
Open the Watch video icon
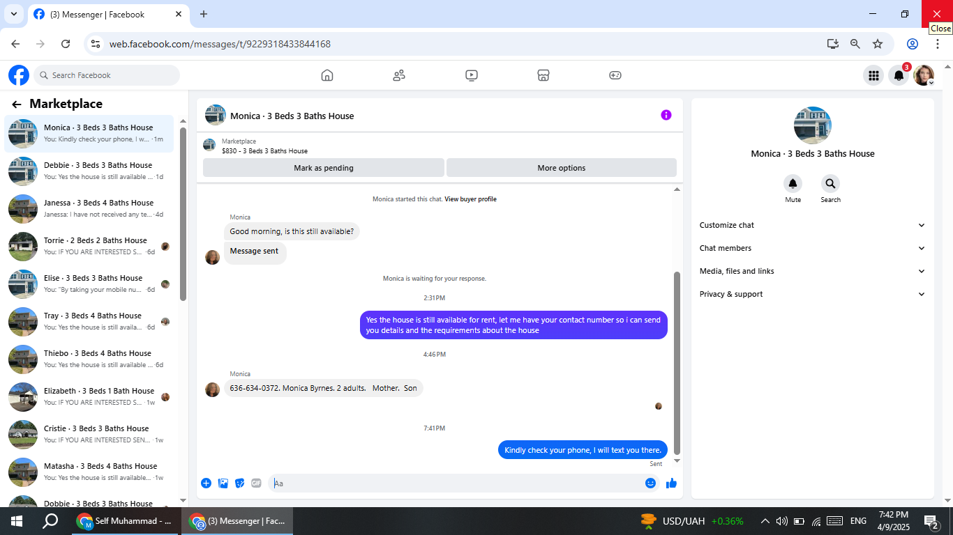pos(472,75)
